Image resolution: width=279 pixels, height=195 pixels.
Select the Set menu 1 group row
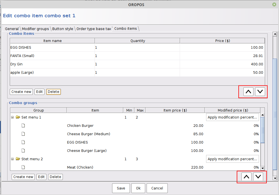coord(135,117)
